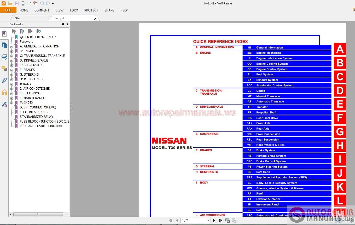The width and height of the screenshot is (355, 225).
Task: Open the EM Engine Mechanical index link
Action: click(x=287, y=53)
